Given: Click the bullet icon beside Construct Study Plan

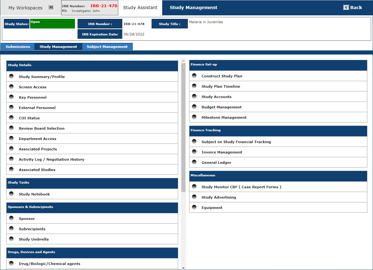Looking at the screenshot, I should coord(194,76).
